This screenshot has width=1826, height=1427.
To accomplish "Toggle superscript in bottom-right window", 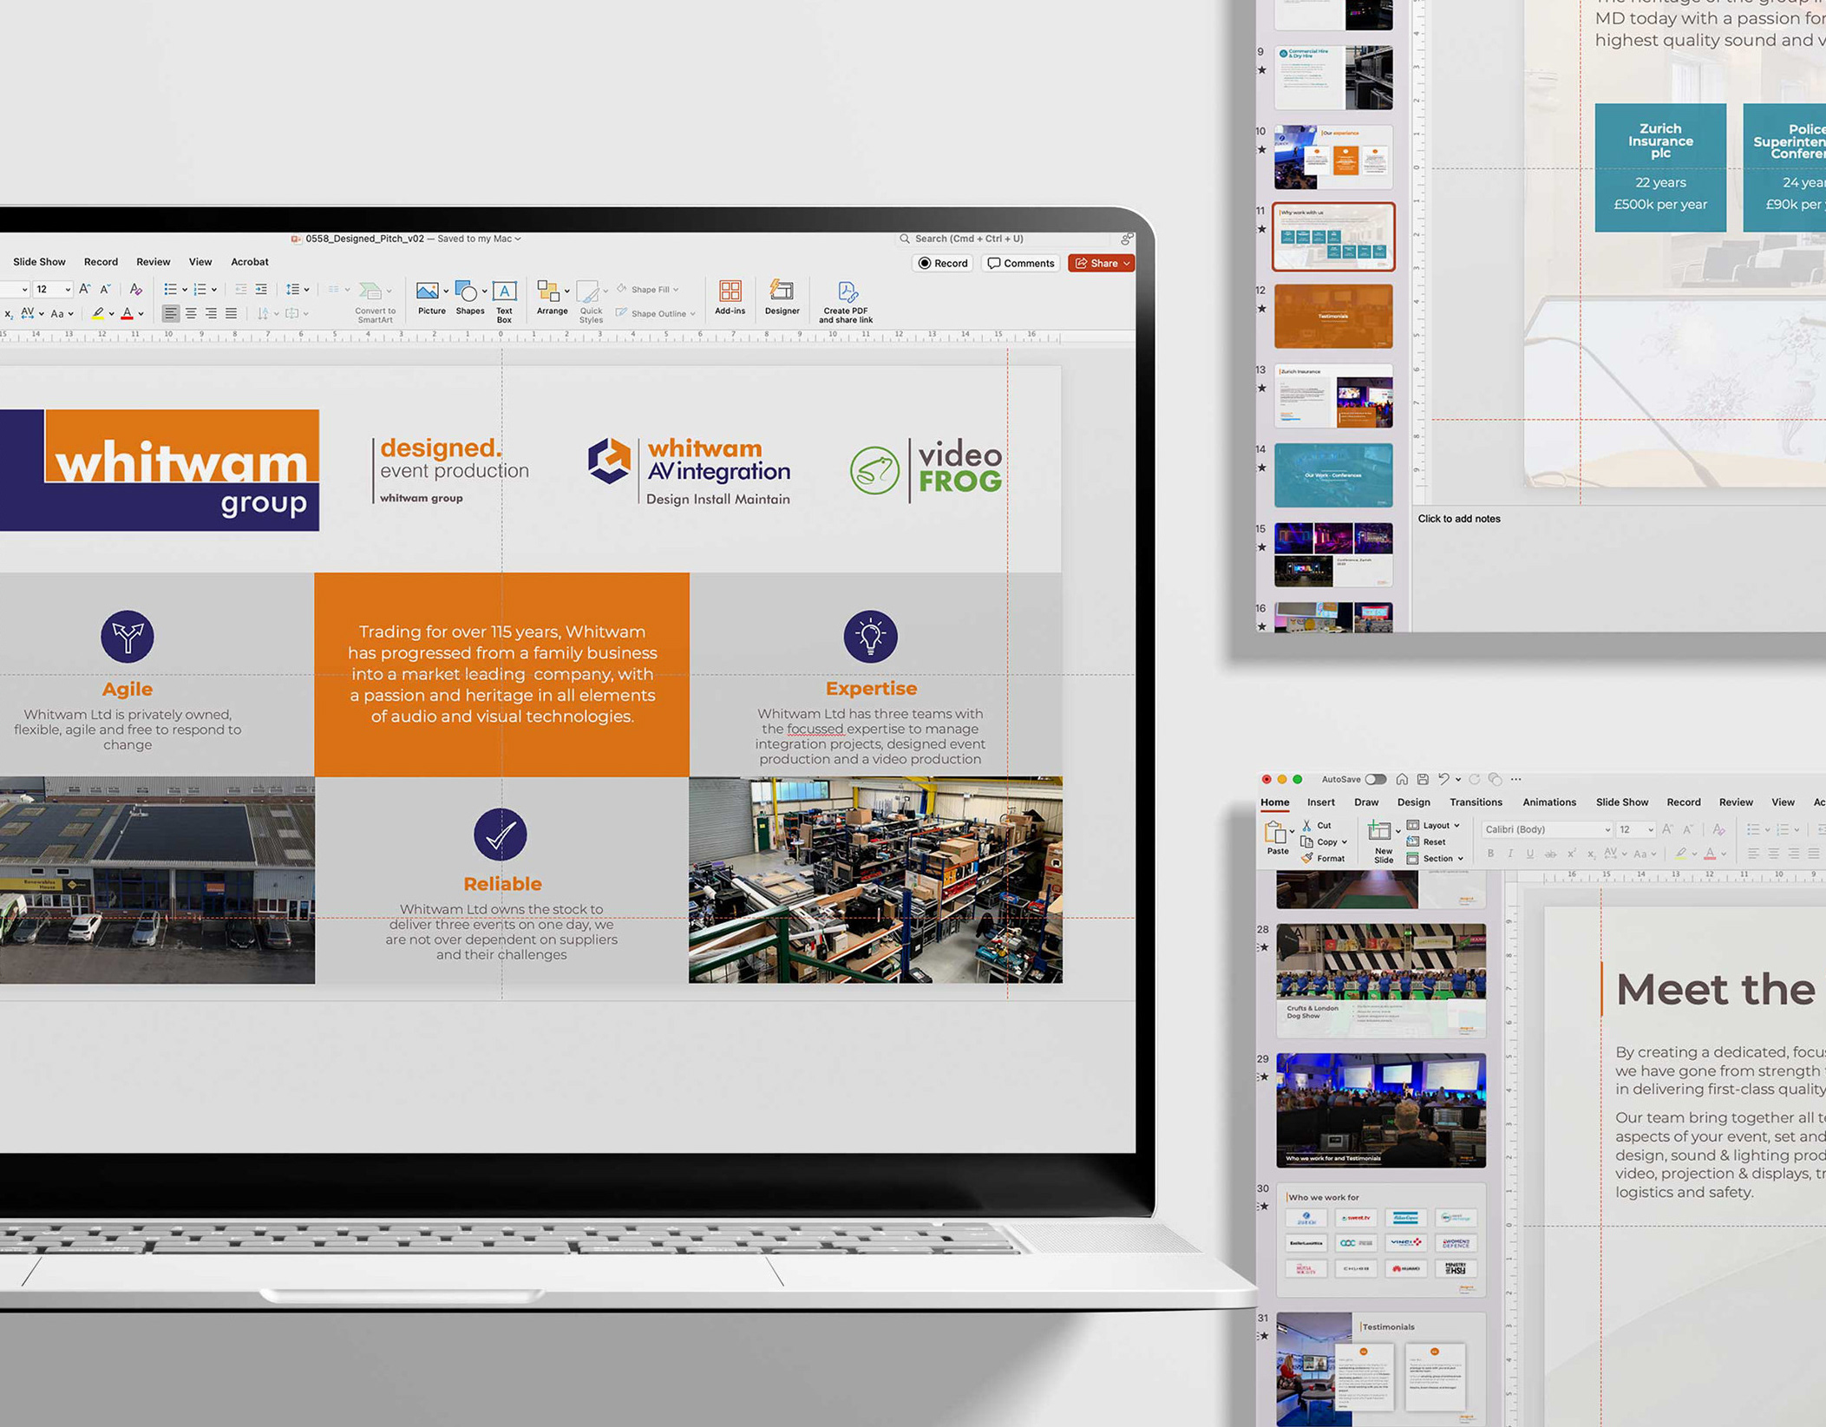I will pyautogui.click(x=1571, y=854).
